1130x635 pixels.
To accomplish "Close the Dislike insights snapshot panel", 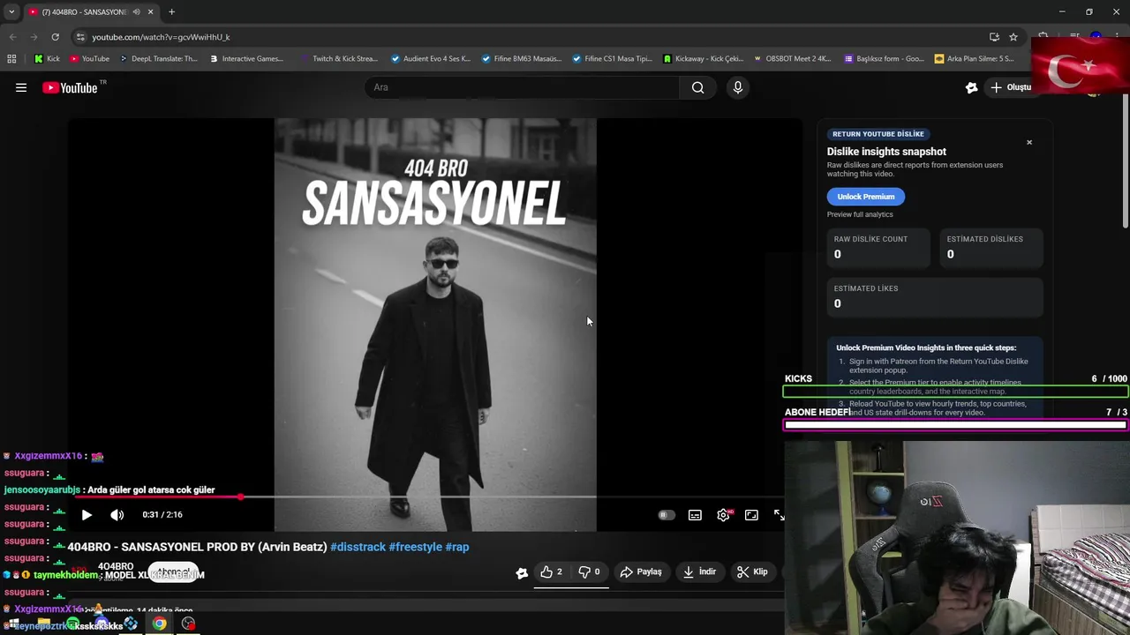I will [1028, 142].
